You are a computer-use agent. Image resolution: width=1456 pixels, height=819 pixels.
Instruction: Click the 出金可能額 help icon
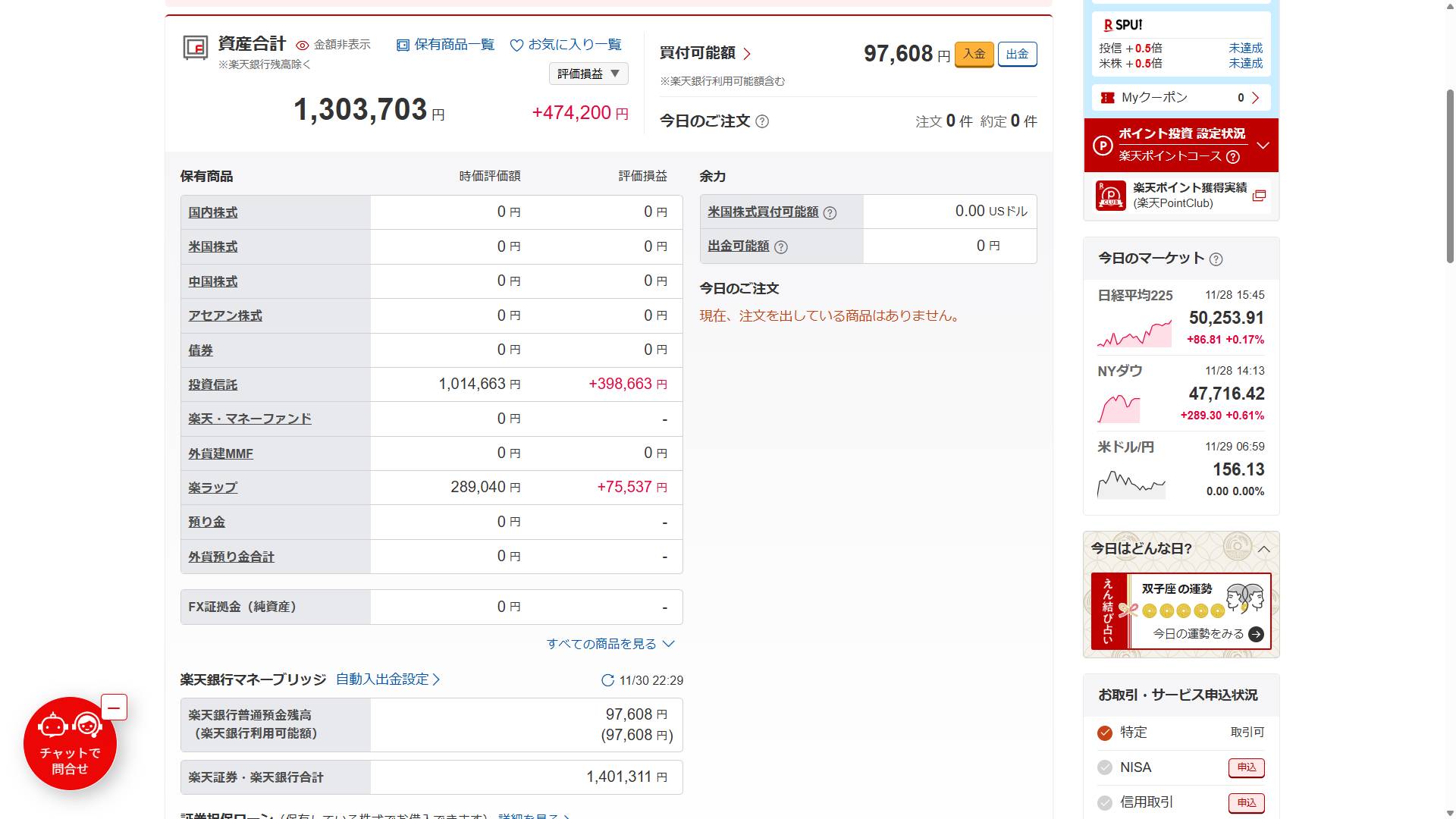pyautogui.click(x=782, y=246)
